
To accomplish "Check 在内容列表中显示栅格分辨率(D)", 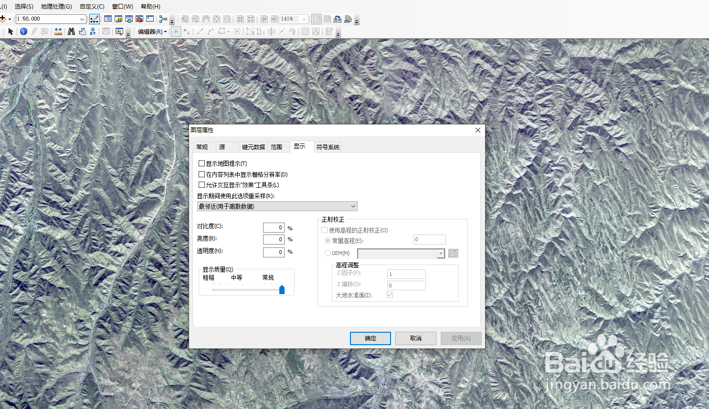I will (202, 174).
